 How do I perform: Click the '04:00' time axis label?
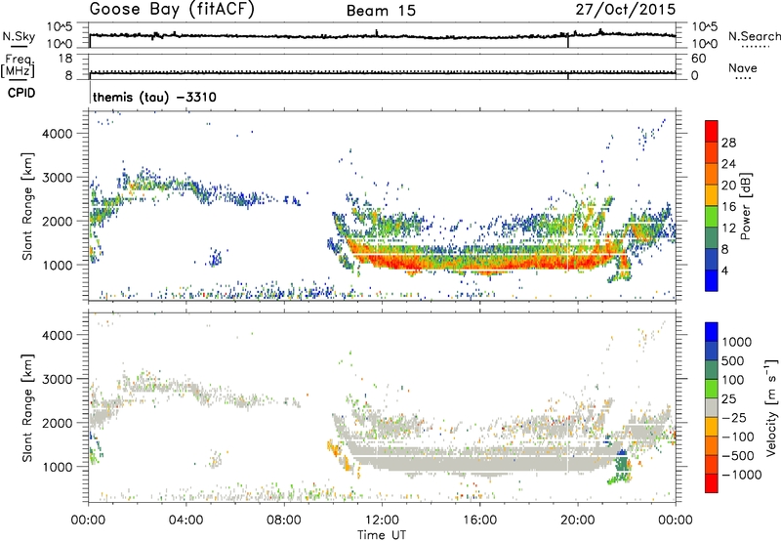point(186,520)
